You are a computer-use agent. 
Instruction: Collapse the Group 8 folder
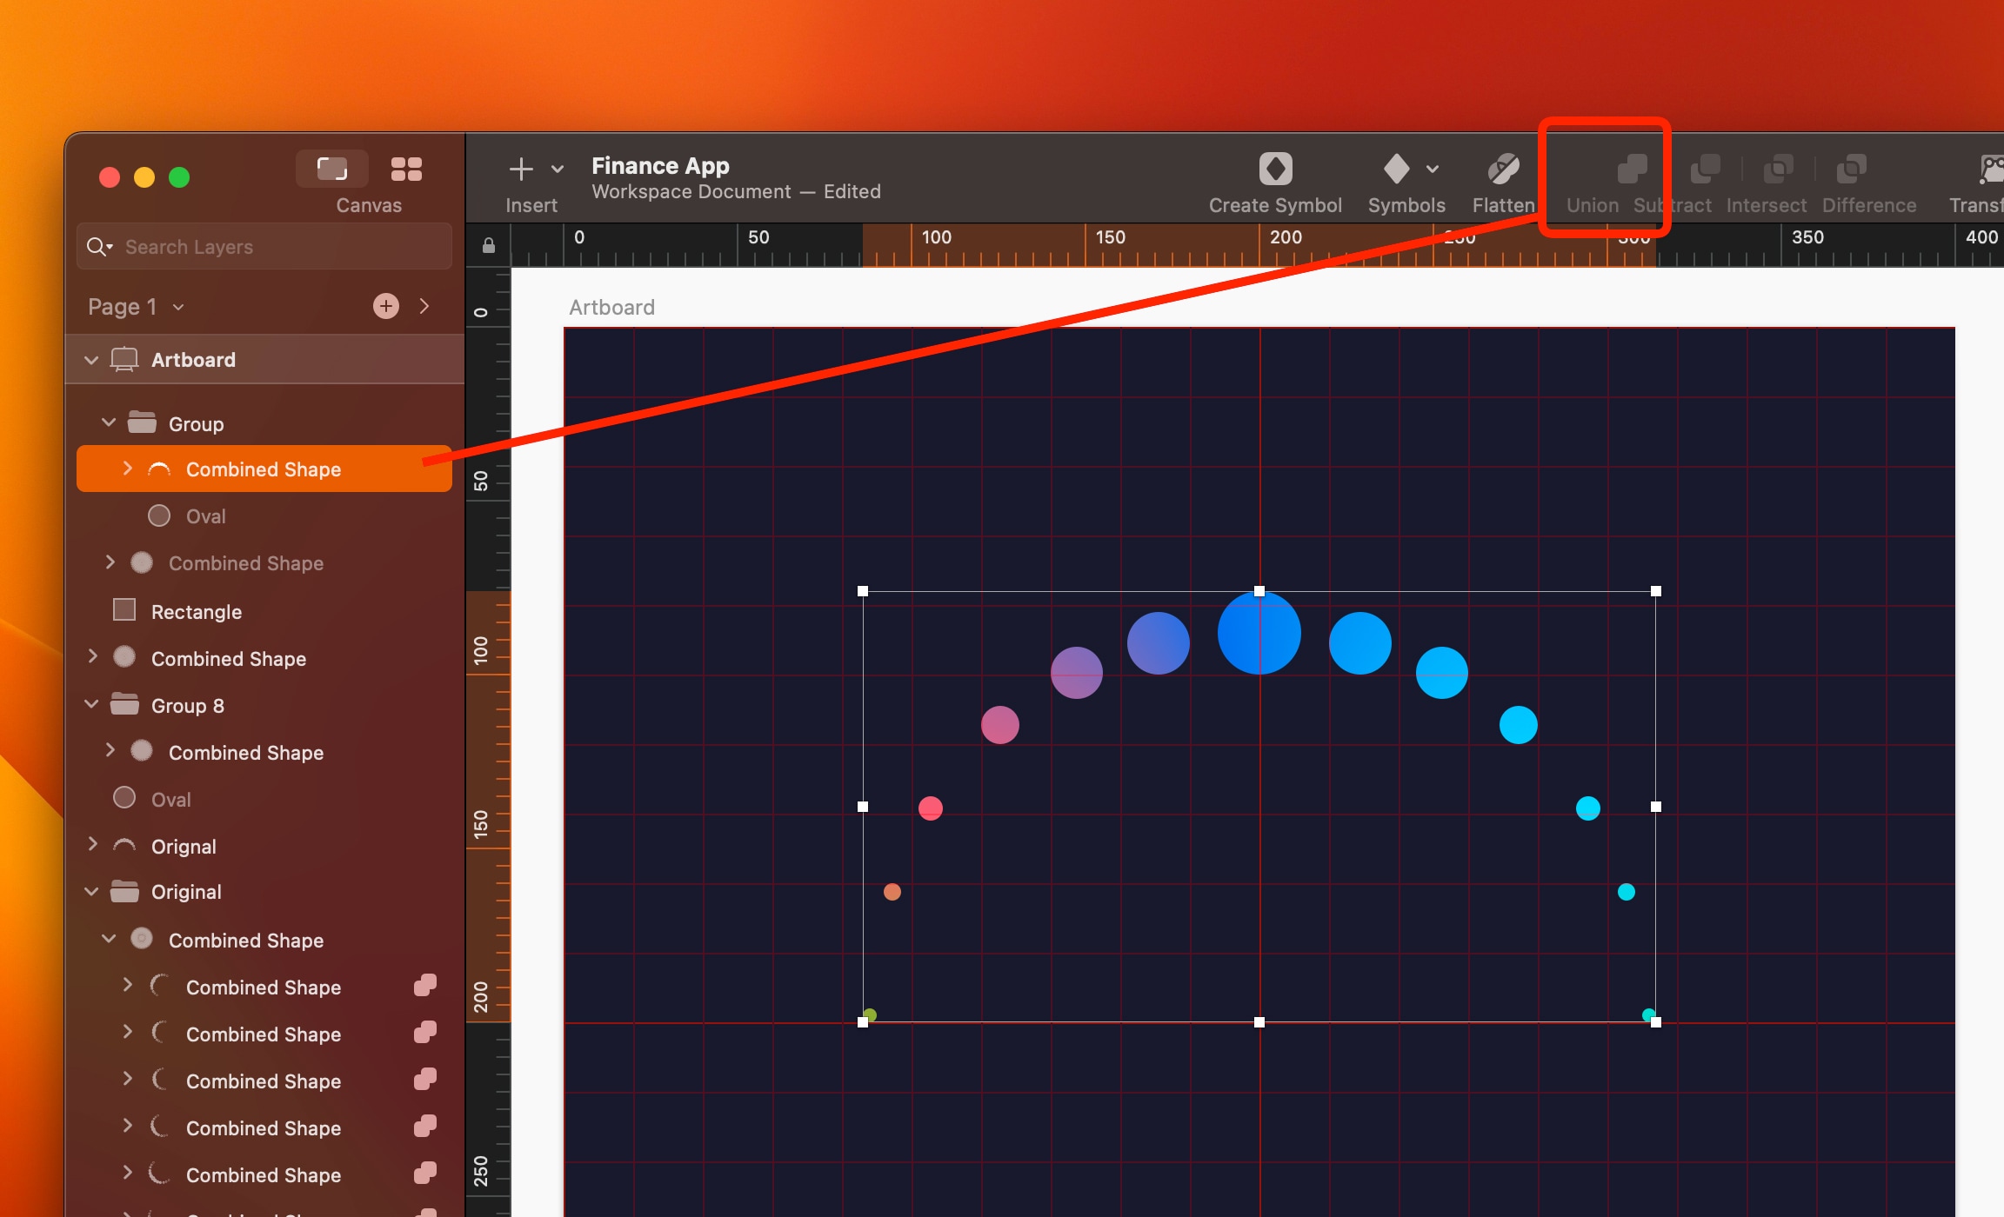tap(91, 704)
